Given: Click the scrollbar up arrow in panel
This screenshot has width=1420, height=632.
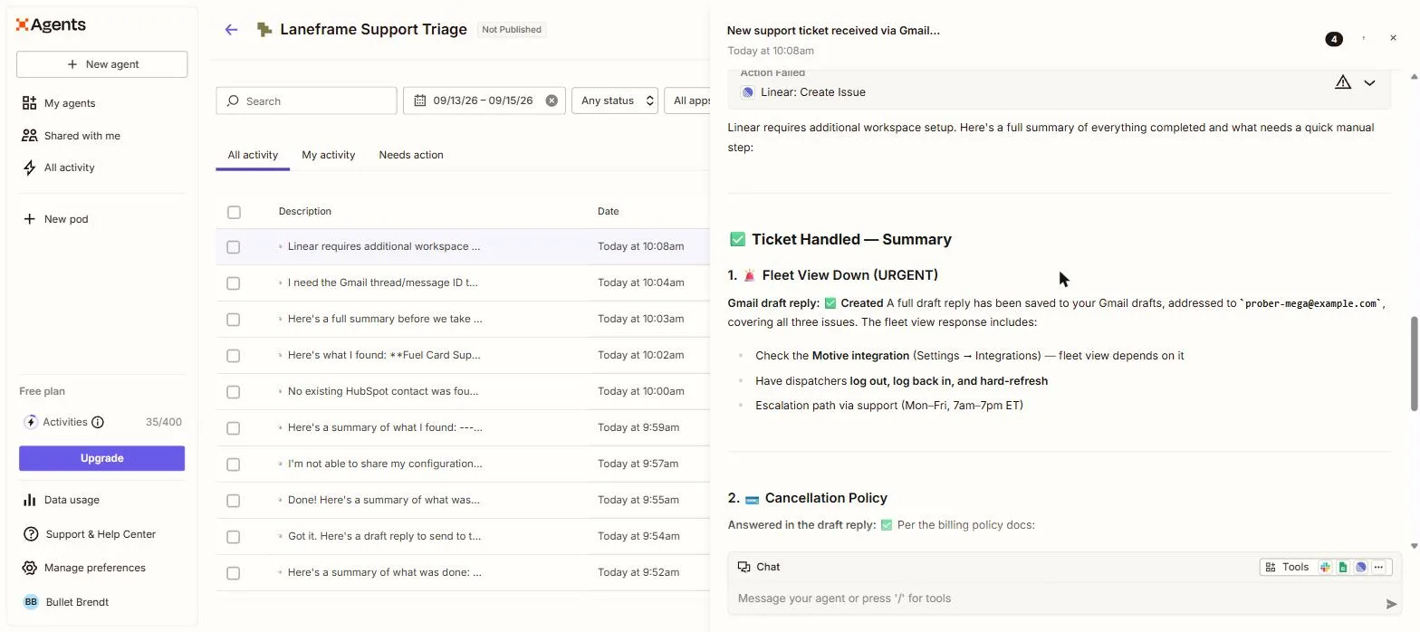Looking at the screenshot, I should 1415,78.
